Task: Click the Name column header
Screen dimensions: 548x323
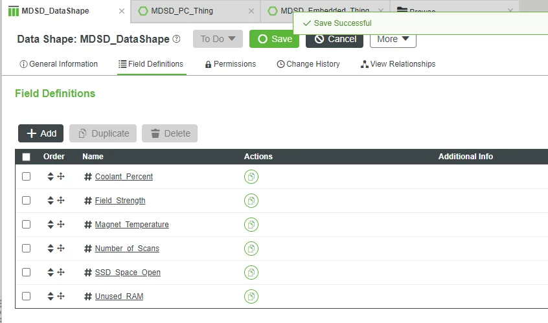Action: [x=93, y=157]
